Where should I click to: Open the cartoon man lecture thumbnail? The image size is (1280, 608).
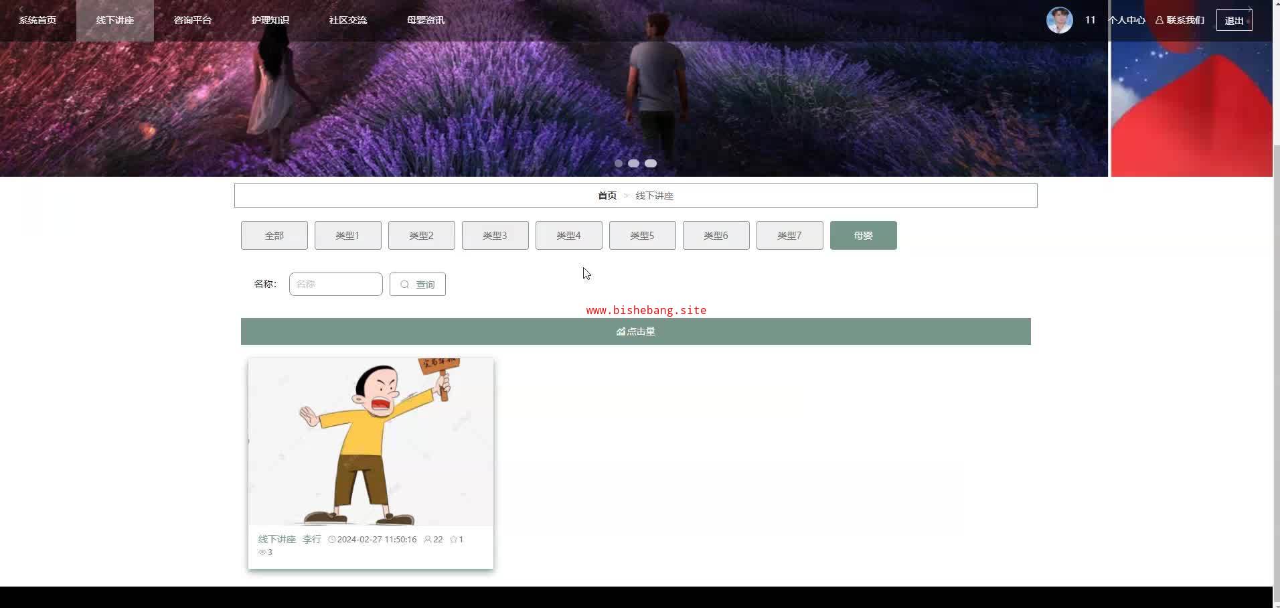coord(371,442)
